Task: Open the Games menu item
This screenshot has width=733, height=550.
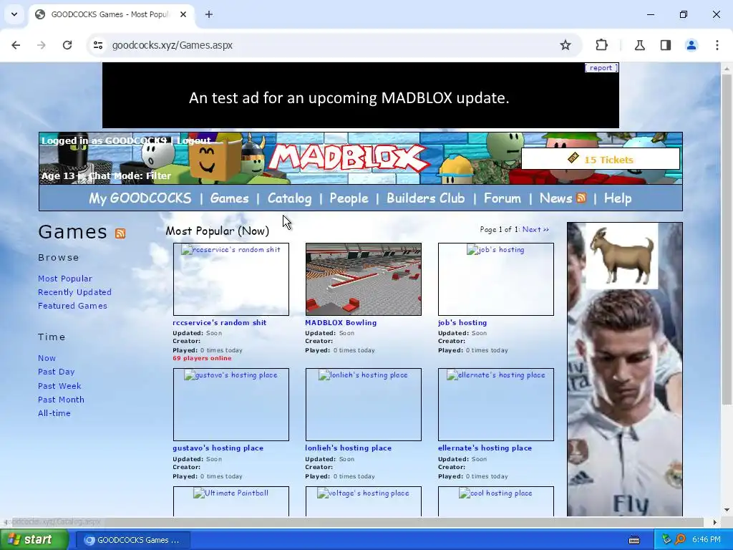Action: click(230, 198)
